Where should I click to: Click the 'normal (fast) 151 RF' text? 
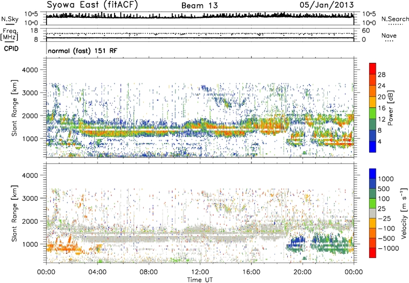[82, 51]
